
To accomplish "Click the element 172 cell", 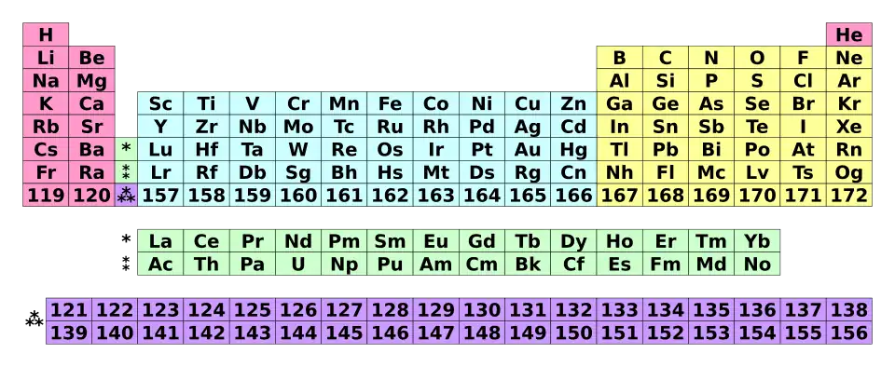I will [849, 195].
